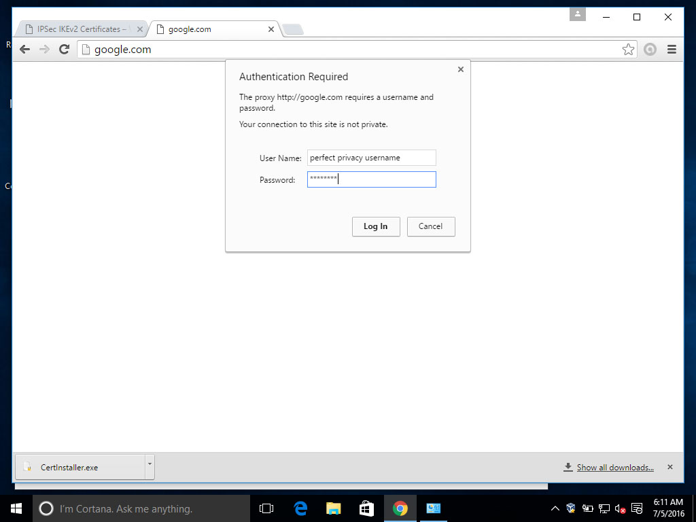Open the Chrome profile icon above the toolbar
Viewport: 696px width, 522px height.
click(x=577, y=14)
